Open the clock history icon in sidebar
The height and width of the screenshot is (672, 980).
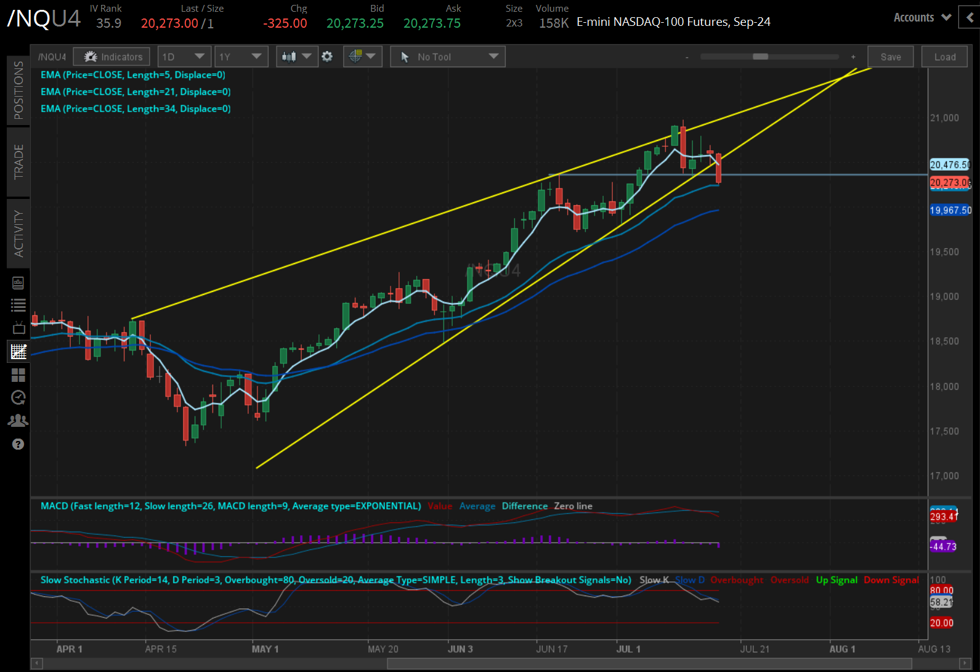(18, 398)
